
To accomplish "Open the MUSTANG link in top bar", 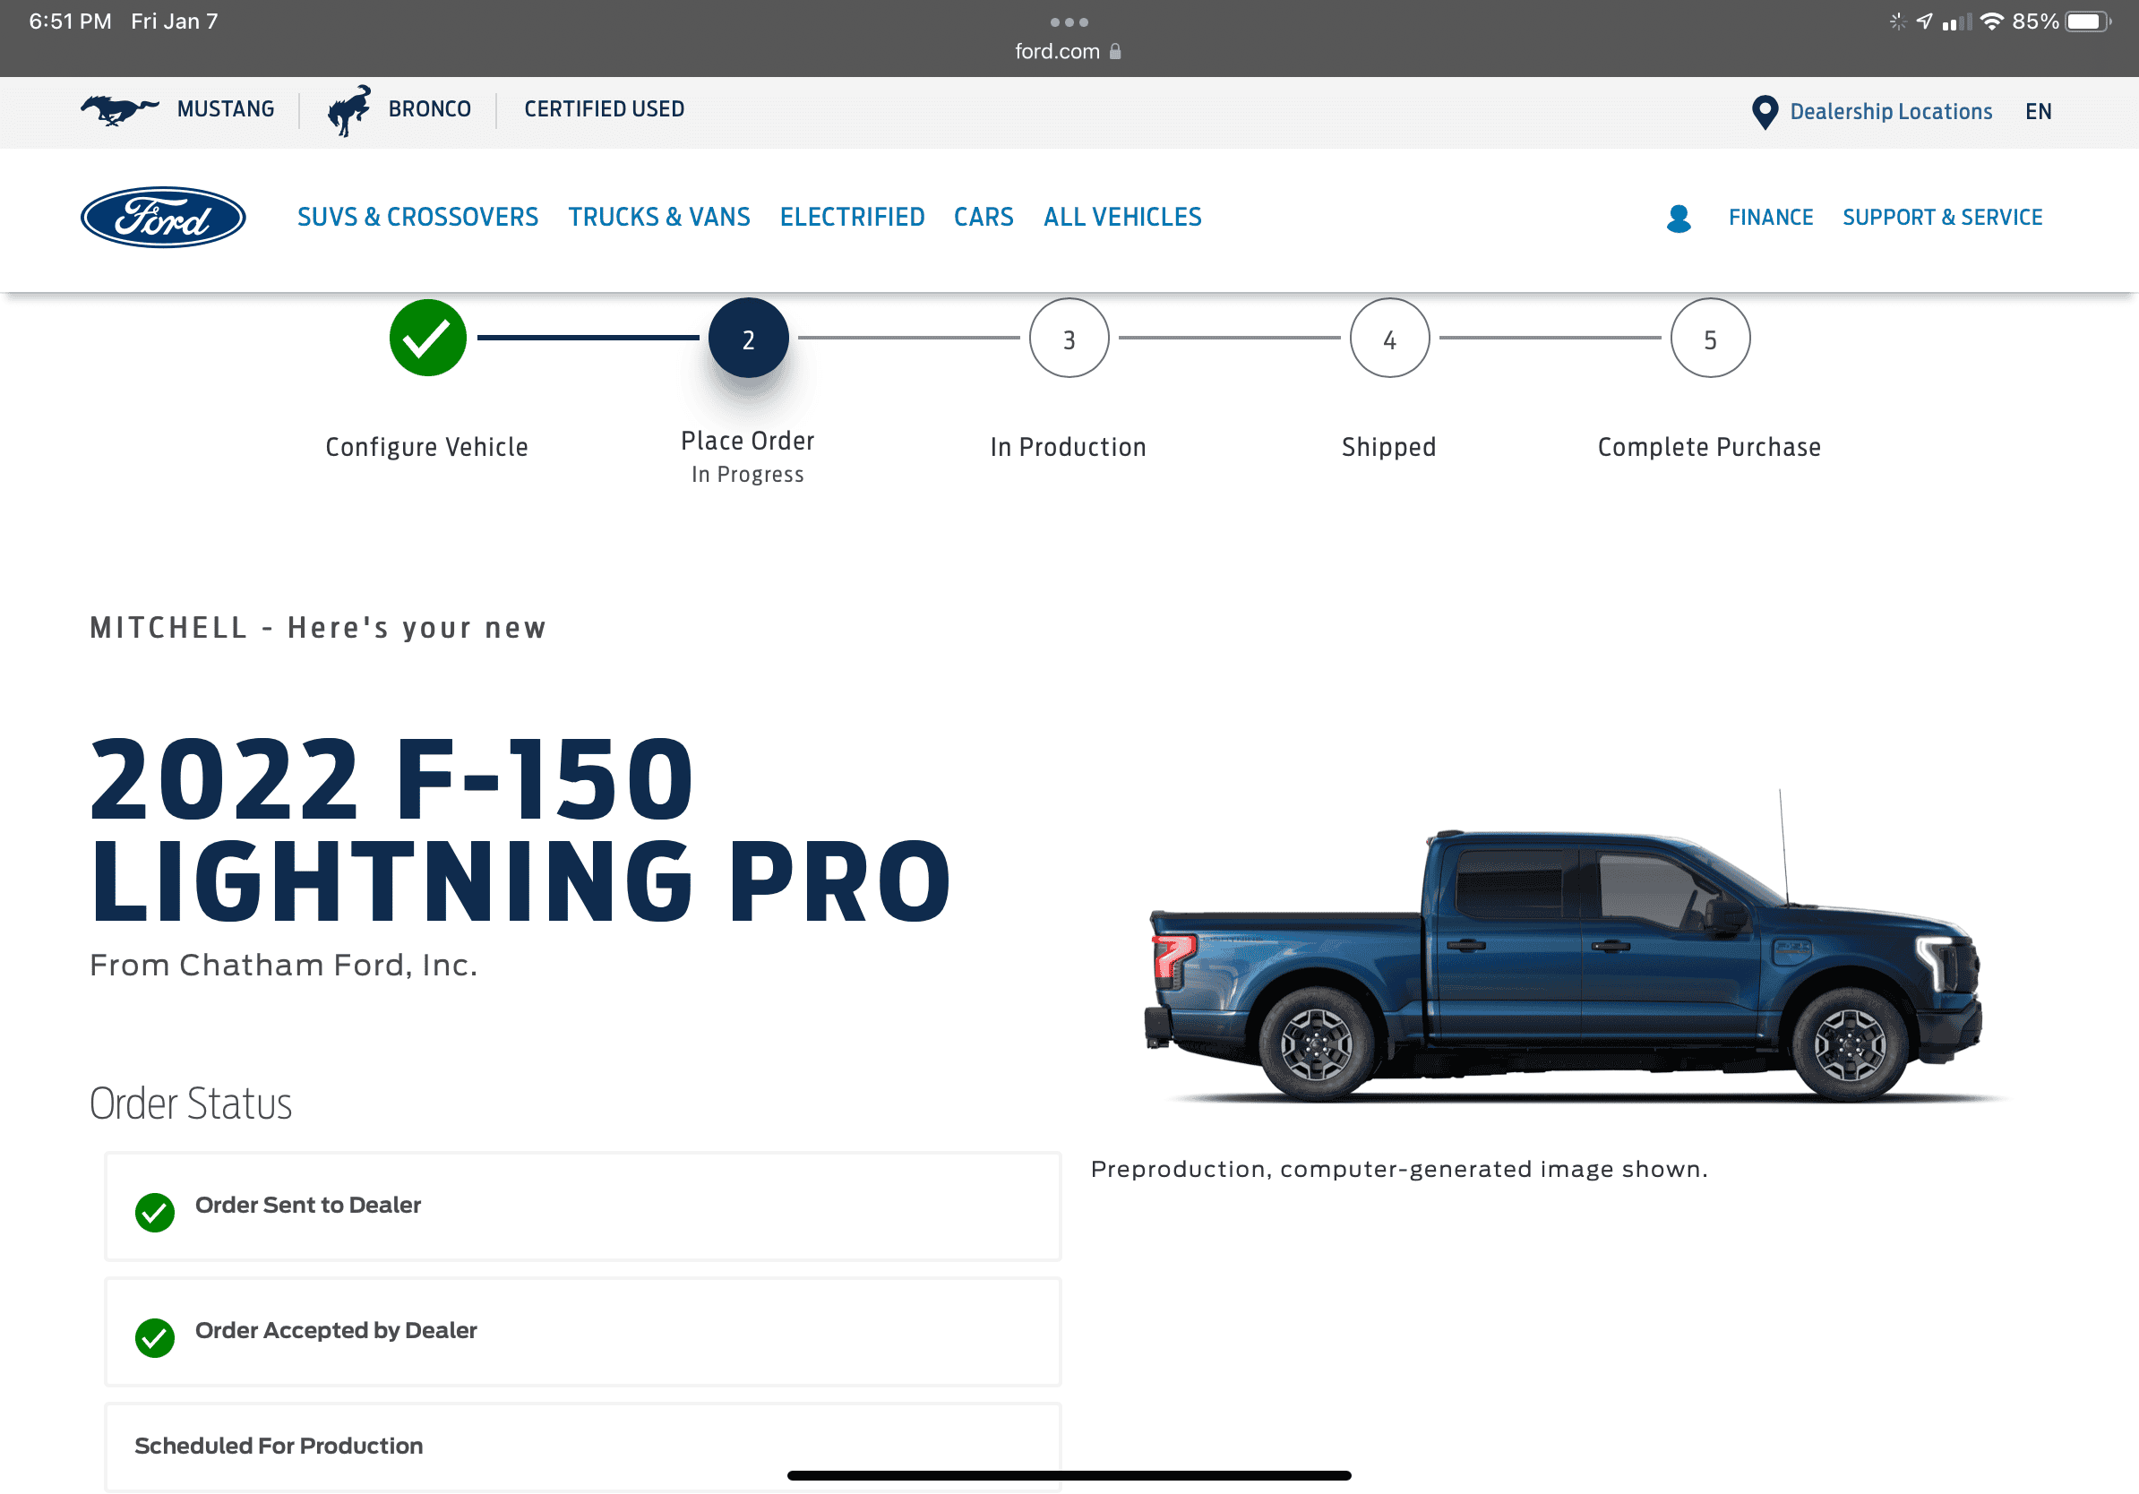I will pos(226,109).
